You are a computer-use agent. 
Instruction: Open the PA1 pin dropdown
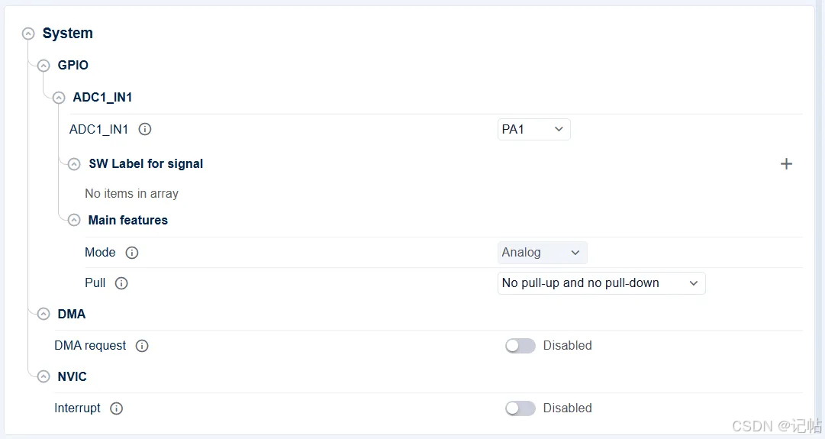pyautogui.click(x=533, y=130)
